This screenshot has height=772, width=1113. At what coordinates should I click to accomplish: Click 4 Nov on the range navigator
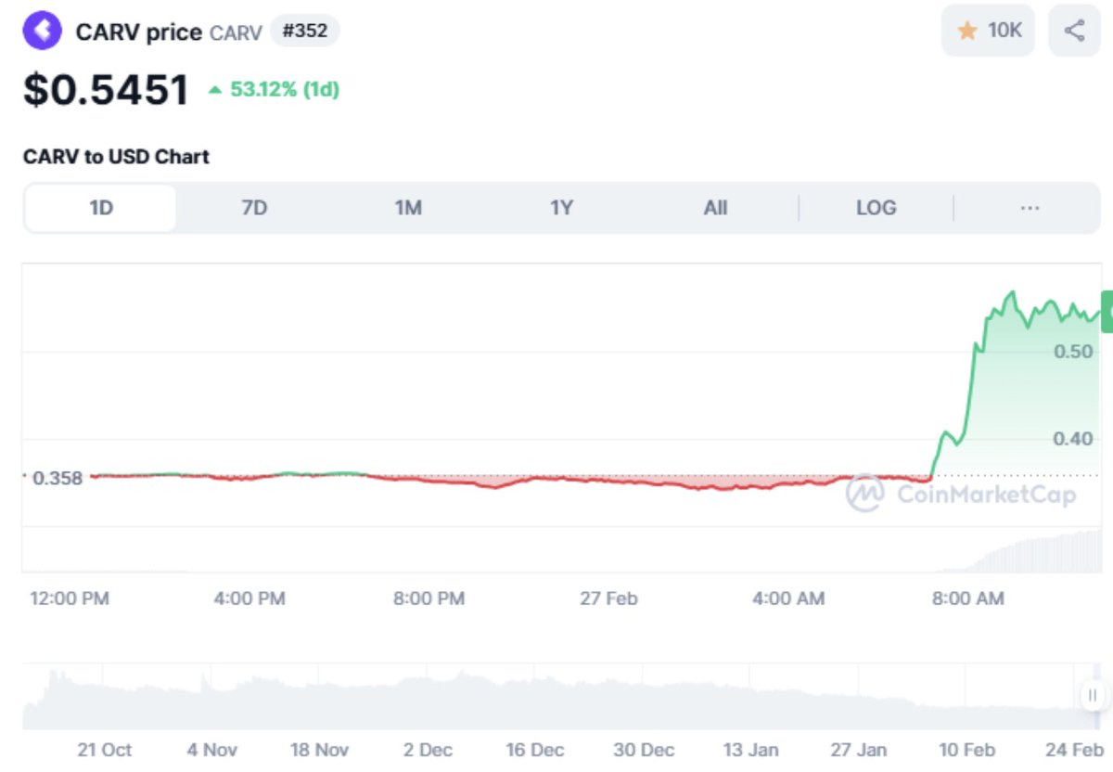coord(212,750)
